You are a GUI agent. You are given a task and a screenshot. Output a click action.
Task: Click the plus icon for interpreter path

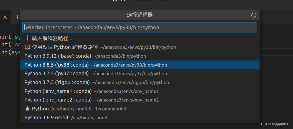tap(27, 39)
